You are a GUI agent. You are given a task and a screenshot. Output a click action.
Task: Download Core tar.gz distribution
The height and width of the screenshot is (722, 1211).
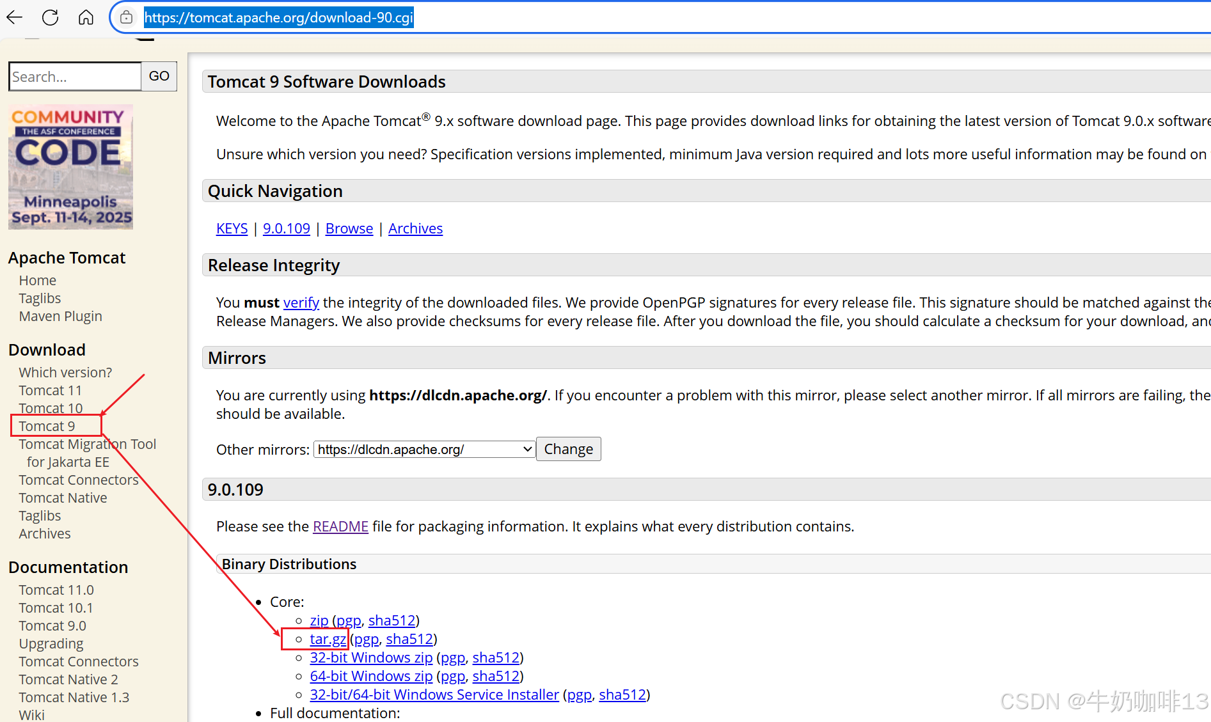[x=328, y=639]
